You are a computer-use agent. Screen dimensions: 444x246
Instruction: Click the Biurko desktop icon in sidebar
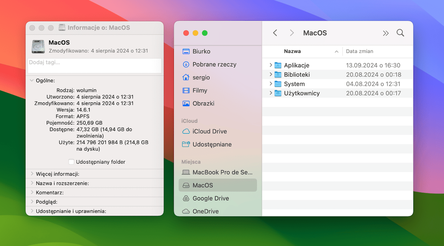tap(186, 51)
